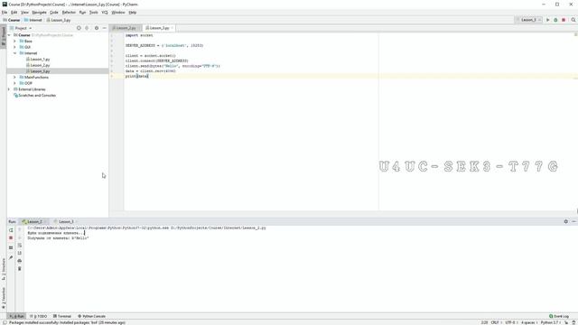The height and width of the screenshot is (325, 578).
Task: Pin the Run tab with the pin icon
Action: pyautogui.click(x=11, y=257)
